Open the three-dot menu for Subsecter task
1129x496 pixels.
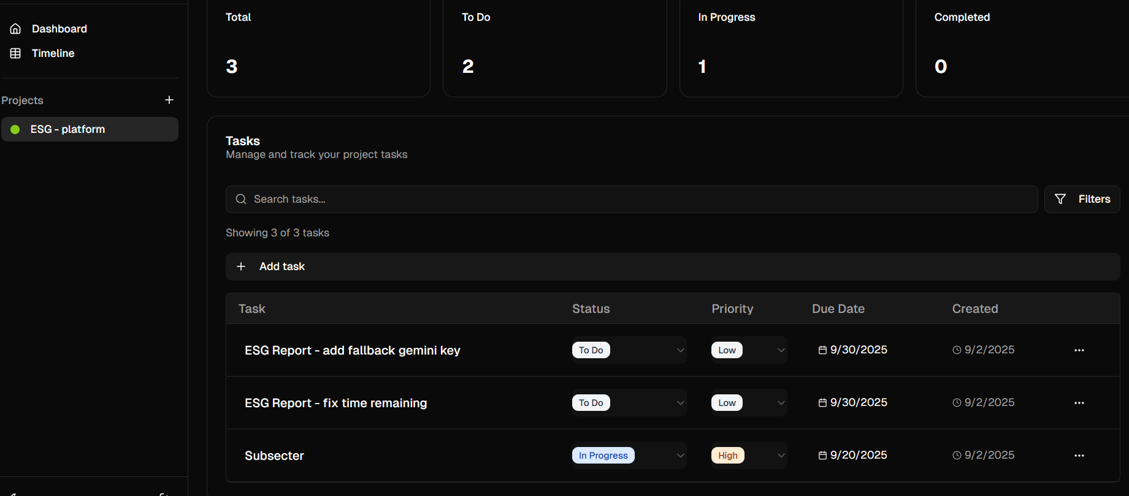1079,456
